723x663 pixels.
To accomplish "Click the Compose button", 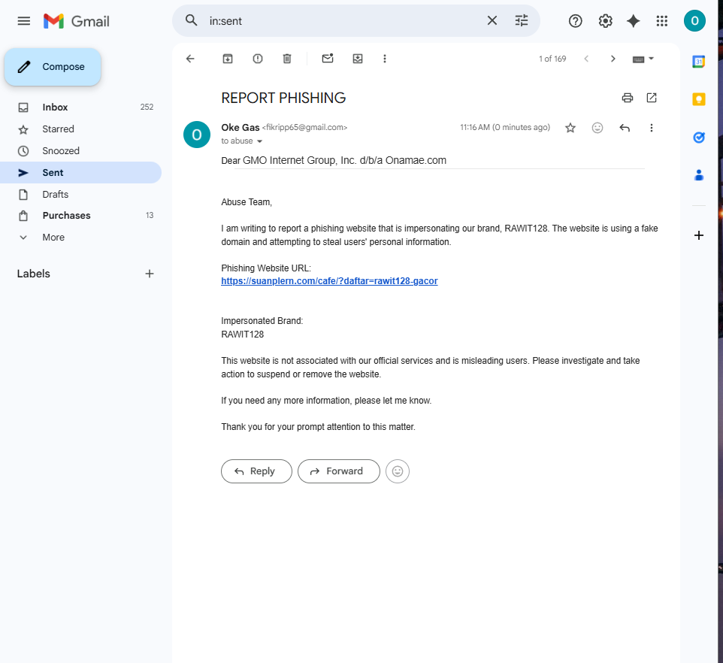I will tap(53, 67).
